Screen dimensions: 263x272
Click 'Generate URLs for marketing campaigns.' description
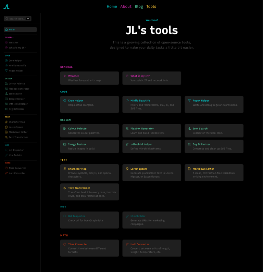point(148,222)
